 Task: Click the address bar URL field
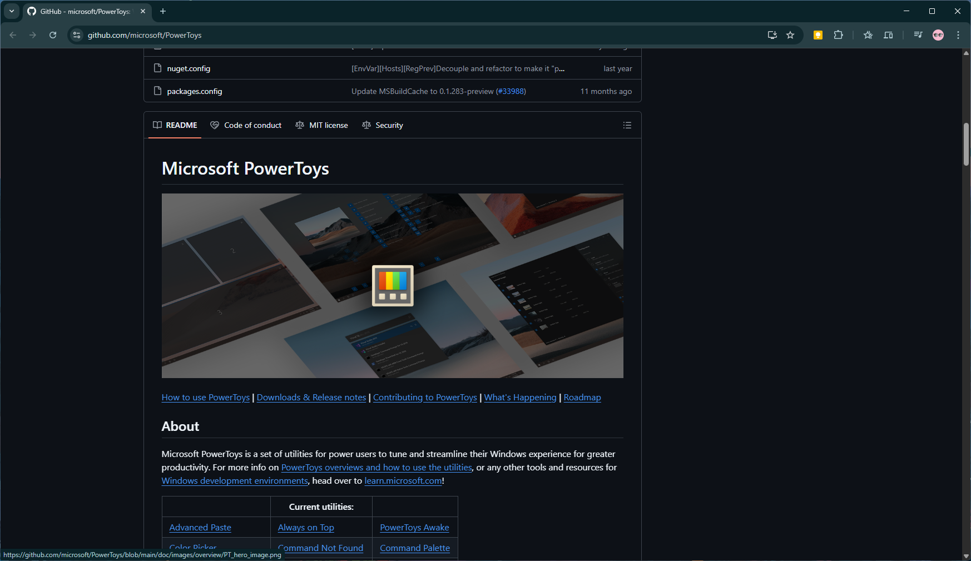(x=423, y=35)
